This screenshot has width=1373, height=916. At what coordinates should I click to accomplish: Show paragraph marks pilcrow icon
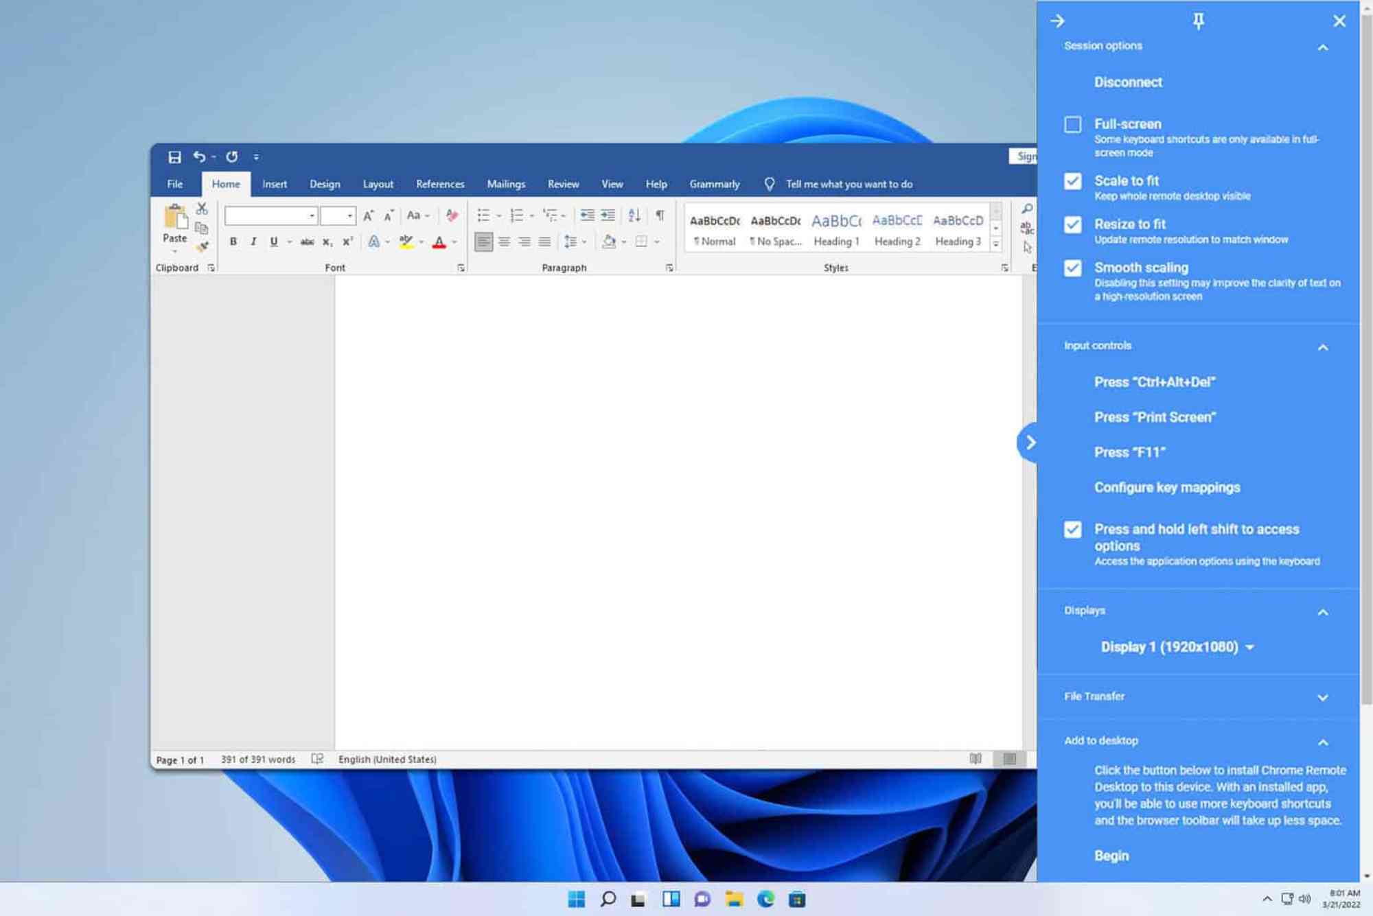pos(660,215)
